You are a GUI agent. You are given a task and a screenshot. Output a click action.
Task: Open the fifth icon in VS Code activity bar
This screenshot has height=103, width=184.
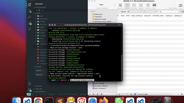[x=30, y=29]
